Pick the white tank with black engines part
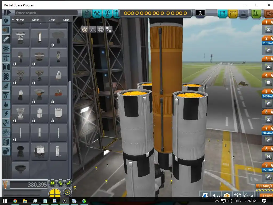This screenshot has width=273, height=205. tap(39, 152)
